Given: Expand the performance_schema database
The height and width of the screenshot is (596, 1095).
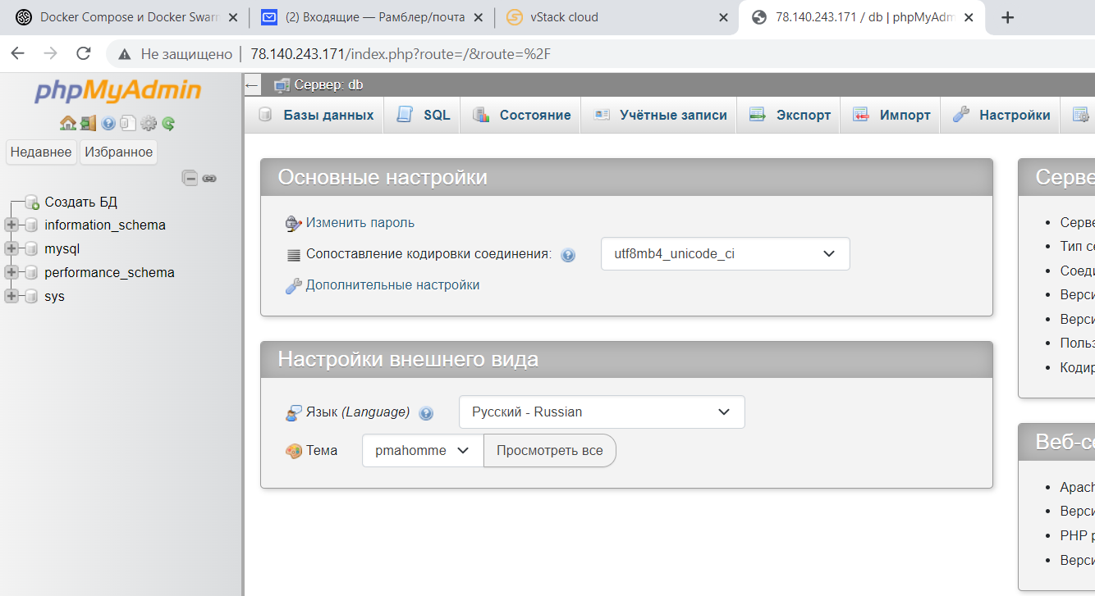Looking at the screenshot, I should 11,272.
